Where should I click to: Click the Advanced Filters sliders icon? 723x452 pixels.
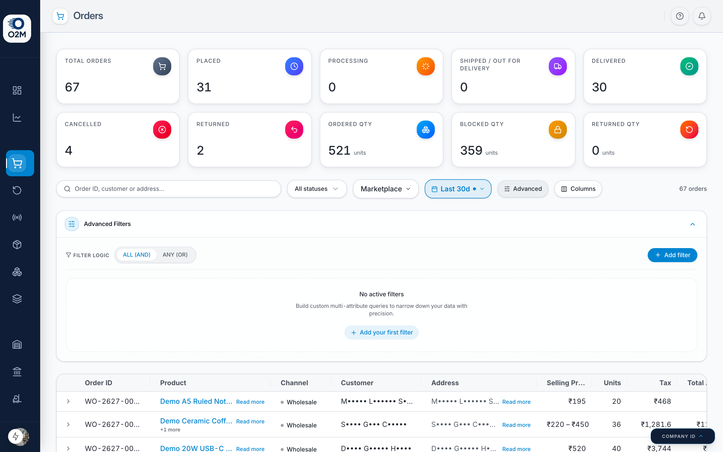pos(72,224)
